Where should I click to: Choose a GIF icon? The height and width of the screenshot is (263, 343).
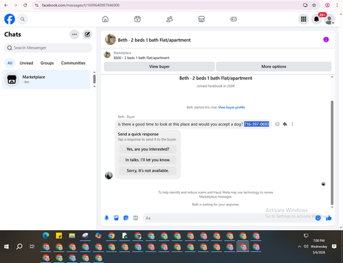tap(136, 218)
